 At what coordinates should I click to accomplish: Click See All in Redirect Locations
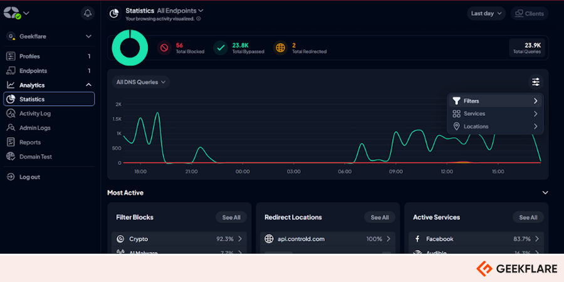point(380,217)
